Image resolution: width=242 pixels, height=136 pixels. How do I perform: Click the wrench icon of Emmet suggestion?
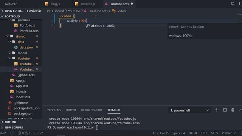(88, 26)
